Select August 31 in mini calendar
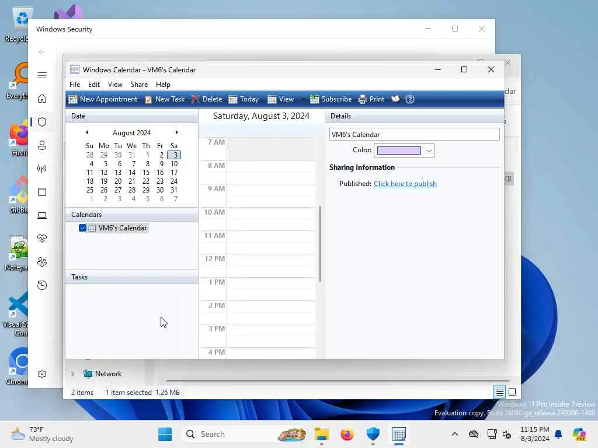The image size is (598, 448). point(174,190)
